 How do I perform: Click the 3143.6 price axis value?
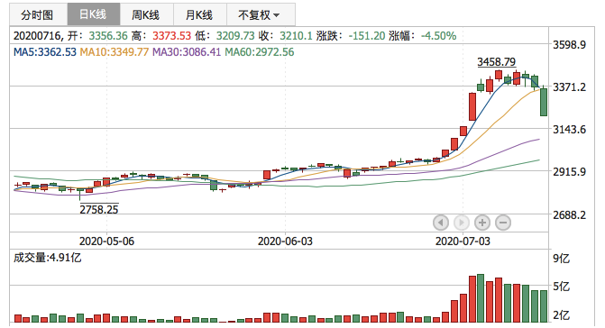pyautogui.click(x=569, y=130)
